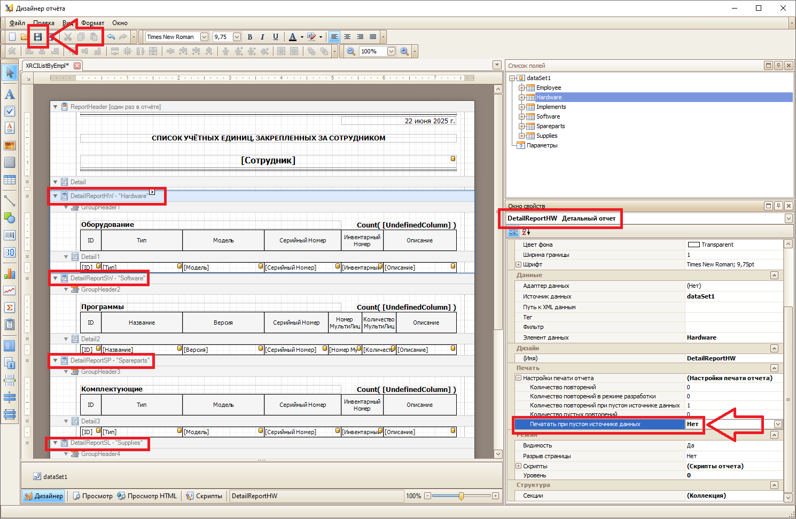The image size is (796, 519).
Task: Click the bottom zoom slider handle
Action: (461, 496)
